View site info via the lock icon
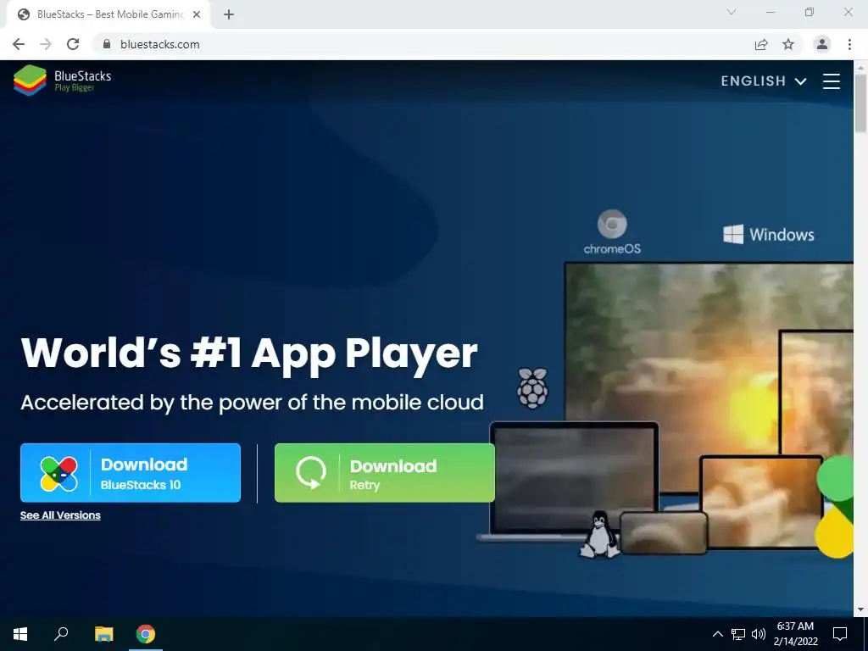Screen dimensions: 868x651 [107, 44]
